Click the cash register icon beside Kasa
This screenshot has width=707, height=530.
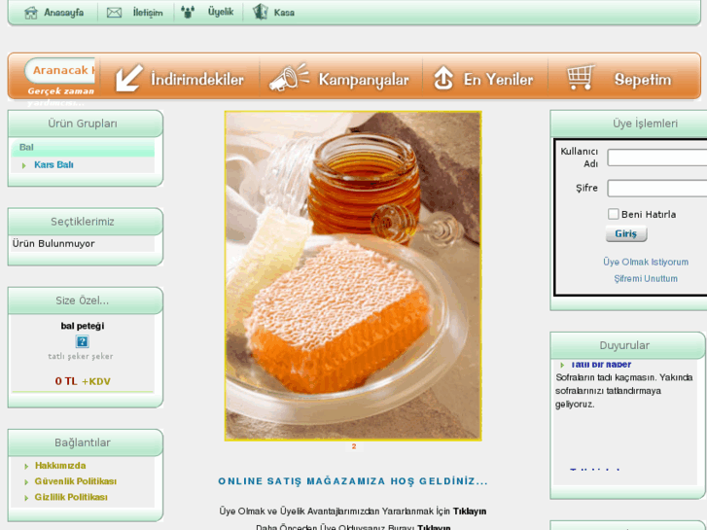pos(261,13)
